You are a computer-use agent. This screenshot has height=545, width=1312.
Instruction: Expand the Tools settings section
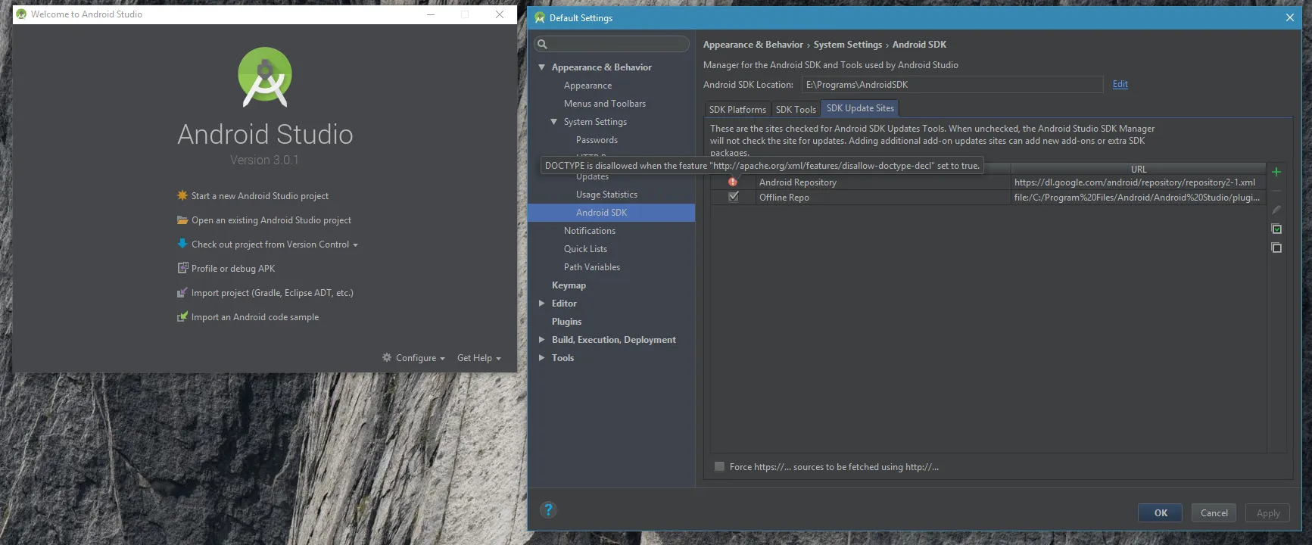tap(542, 358)
